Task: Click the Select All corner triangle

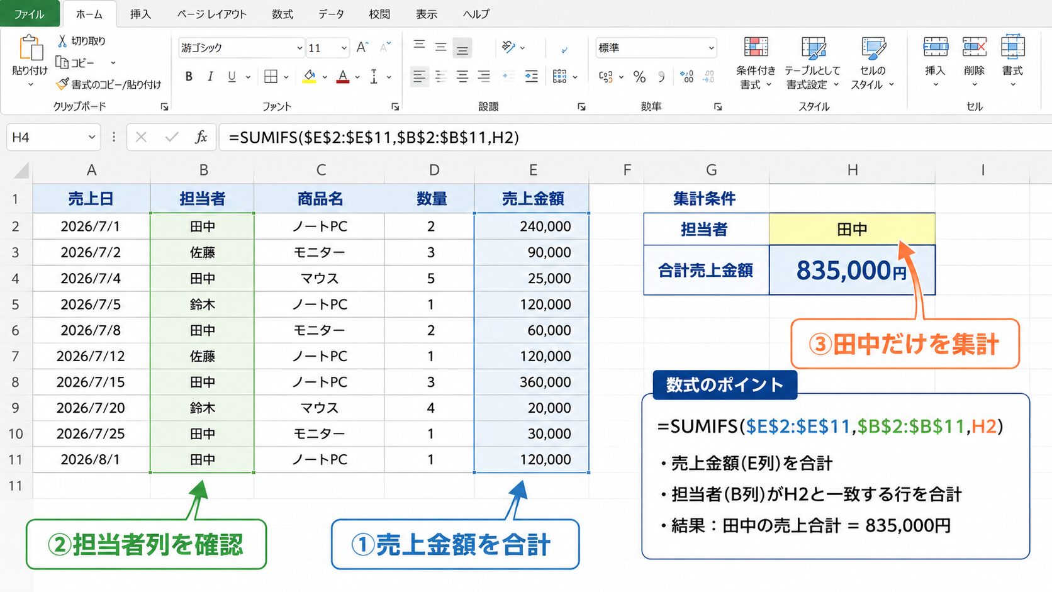Action: tap(21, 170)
